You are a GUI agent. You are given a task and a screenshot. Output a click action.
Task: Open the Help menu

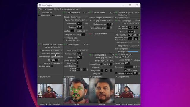(56, 9)
